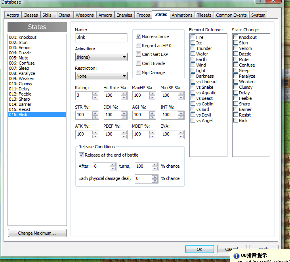Open the Restriction dropdown

(x=101, y=76)
